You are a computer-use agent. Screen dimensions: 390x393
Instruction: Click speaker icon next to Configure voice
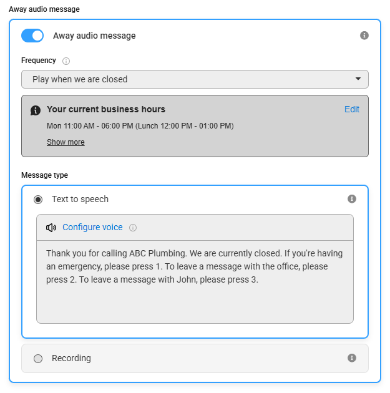pyautogui.click(x=51, y=228)
